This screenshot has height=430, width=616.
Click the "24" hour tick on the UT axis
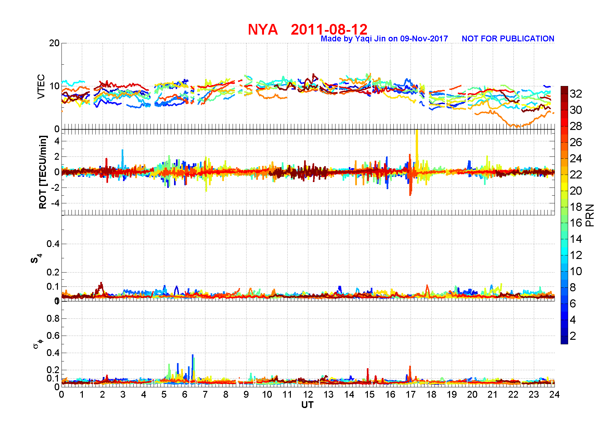tap(554, 394)
